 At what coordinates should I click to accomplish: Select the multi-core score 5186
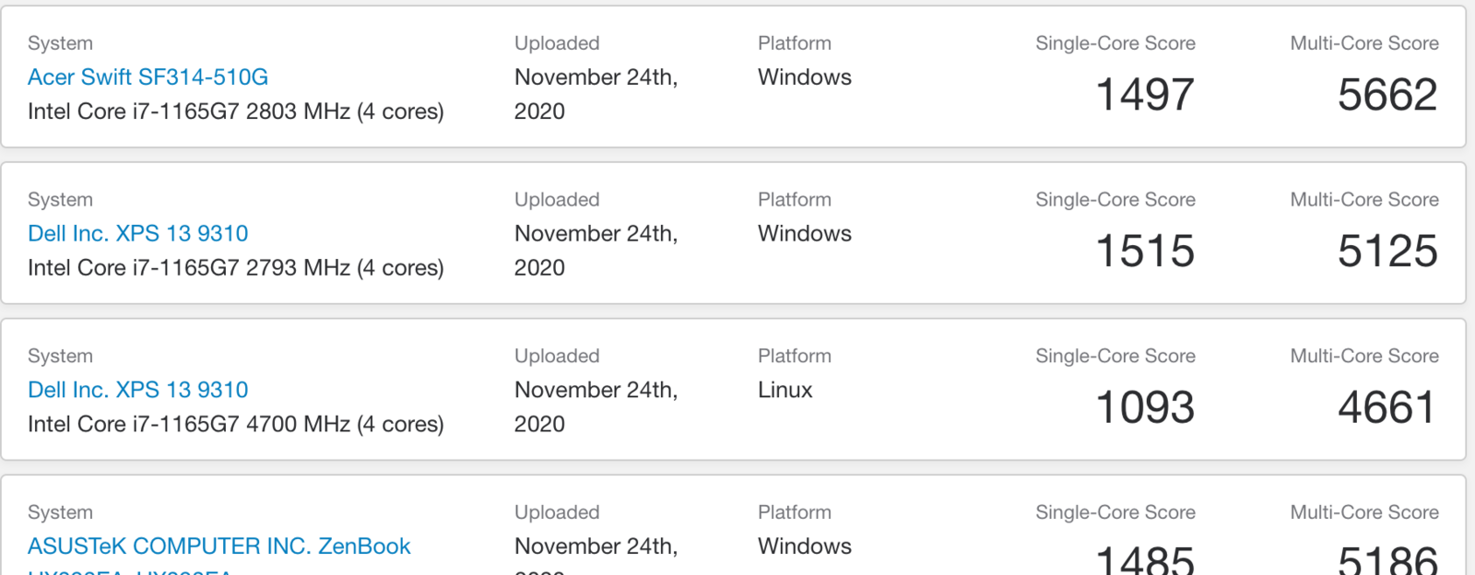1387,559
